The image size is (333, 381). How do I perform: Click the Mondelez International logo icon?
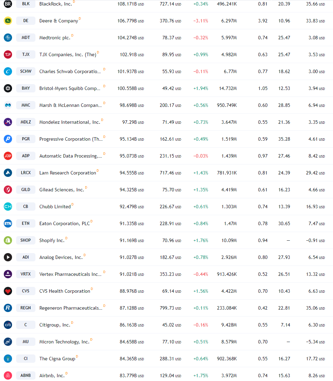coord(8,122)
